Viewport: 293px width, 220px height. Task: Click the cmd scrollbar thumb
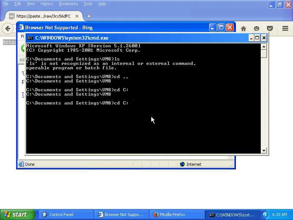coord(264,54)
